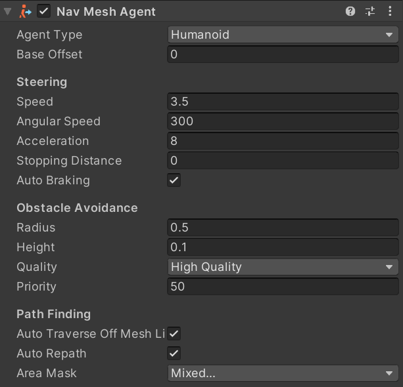This screenshot has width=403, height=387.
Task: Click the Priority value field
Action: pos(283,287)
